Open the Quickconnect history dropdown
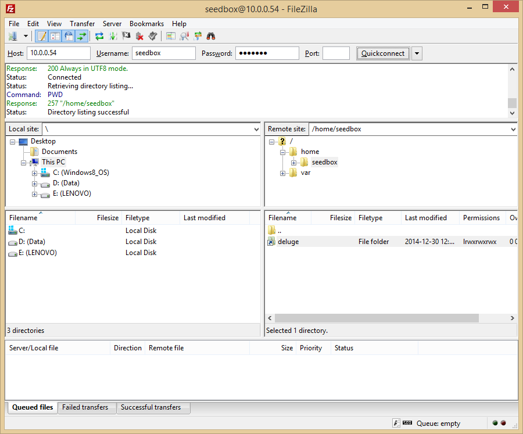 [x=417, y=53]
